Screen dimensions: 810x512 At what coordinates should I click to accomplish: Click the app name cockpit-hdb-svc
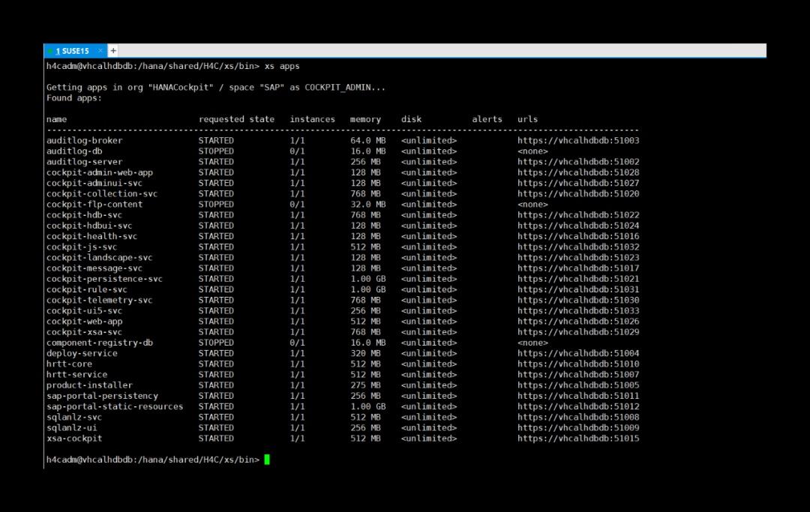[x=84, y=214]
